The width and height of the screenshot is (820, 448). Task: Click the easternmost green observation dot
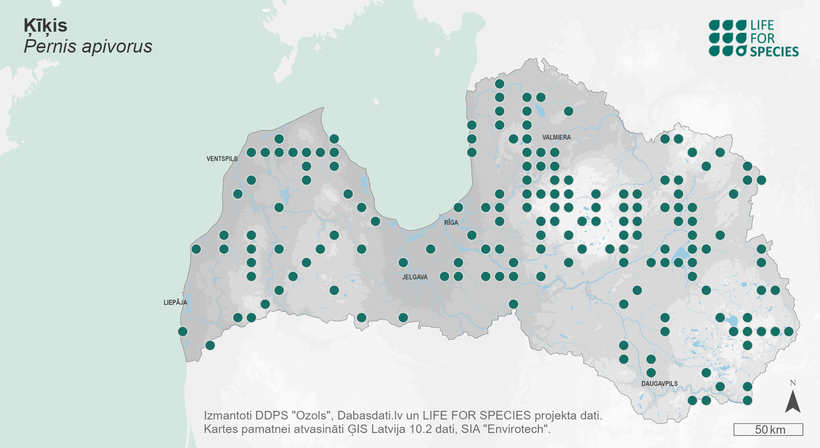789,331
